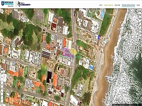The height and width of the screenshot is (106, 142).
Task: Click the top icon in right toolbar
Action: click(140, 11)
